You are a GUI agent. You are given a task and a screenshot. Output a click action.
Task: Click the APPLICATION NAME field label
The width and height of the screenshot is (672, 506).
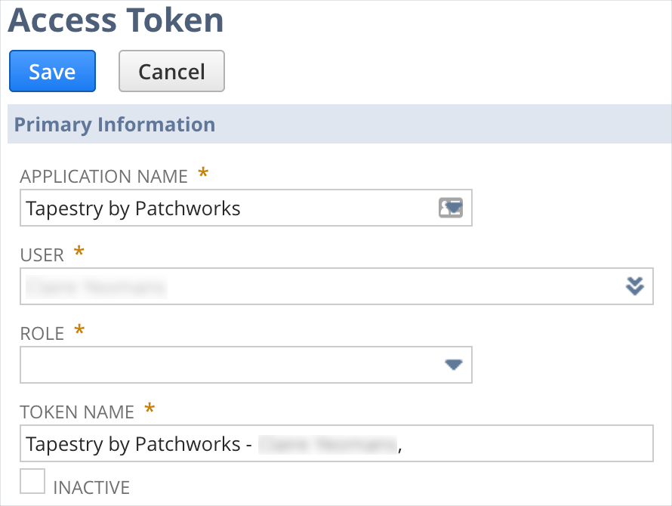pyautogui.click(x=103, y=177)
